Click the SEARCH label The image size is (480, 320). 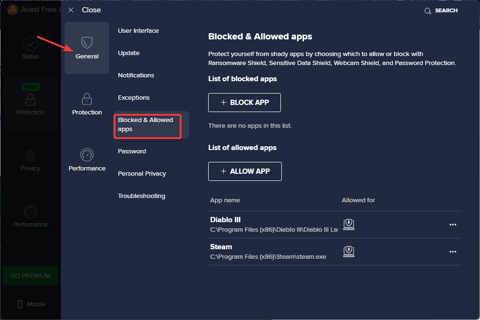(446, 11)
